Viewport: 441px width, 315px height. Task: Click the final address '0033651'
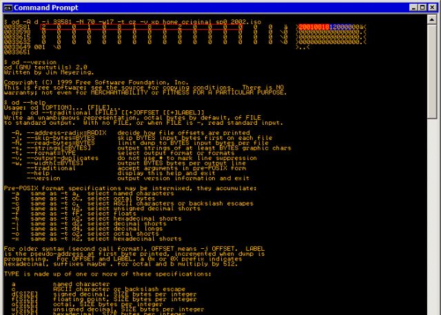pos(17,52)
